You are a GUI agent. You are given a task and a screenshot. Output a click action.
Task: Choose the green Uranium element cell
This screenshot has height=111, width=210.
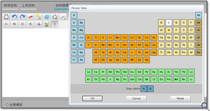coord(110,80)
